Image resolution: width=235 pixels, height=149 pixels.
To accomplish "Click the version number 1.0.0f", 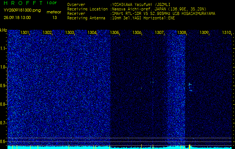I will pyautogui.click(x=52, y=3).
